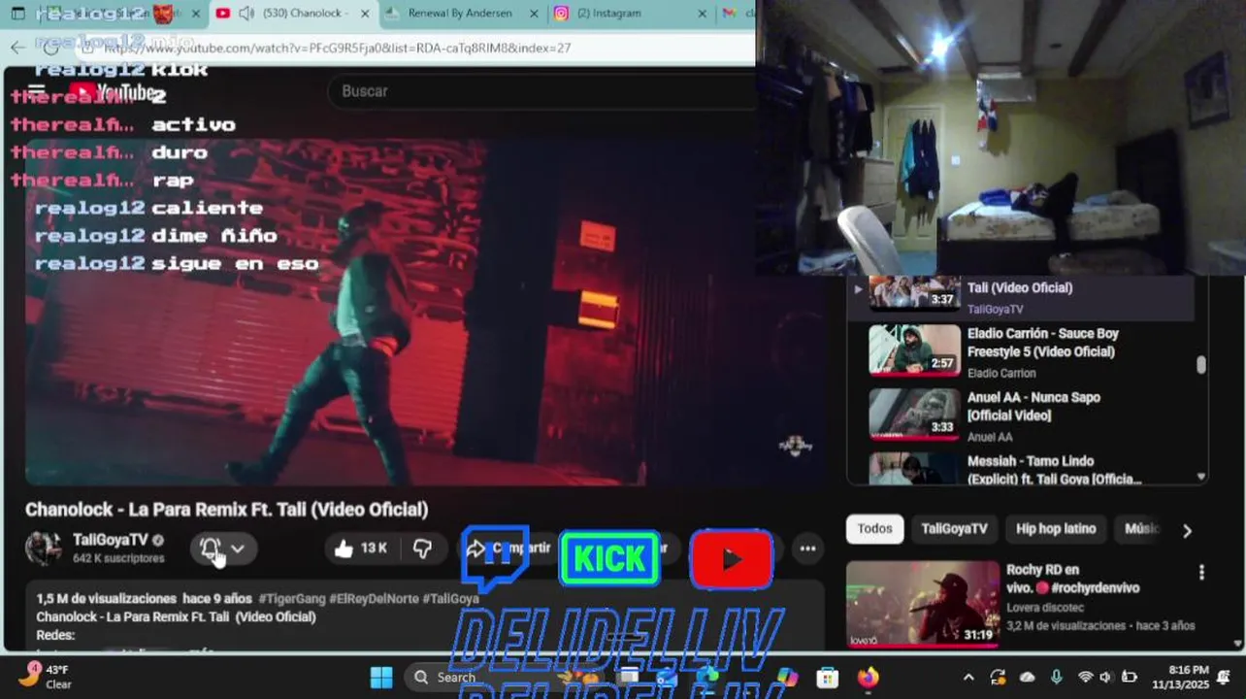Open Firefox from the taskbar

(868, 677)
